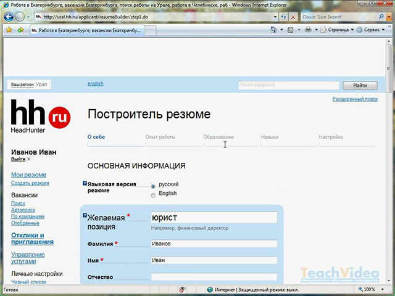Image resolution: width=395 pixels, height=296 pixels.
Task: Select the О себе step tab
Action: 96,137
